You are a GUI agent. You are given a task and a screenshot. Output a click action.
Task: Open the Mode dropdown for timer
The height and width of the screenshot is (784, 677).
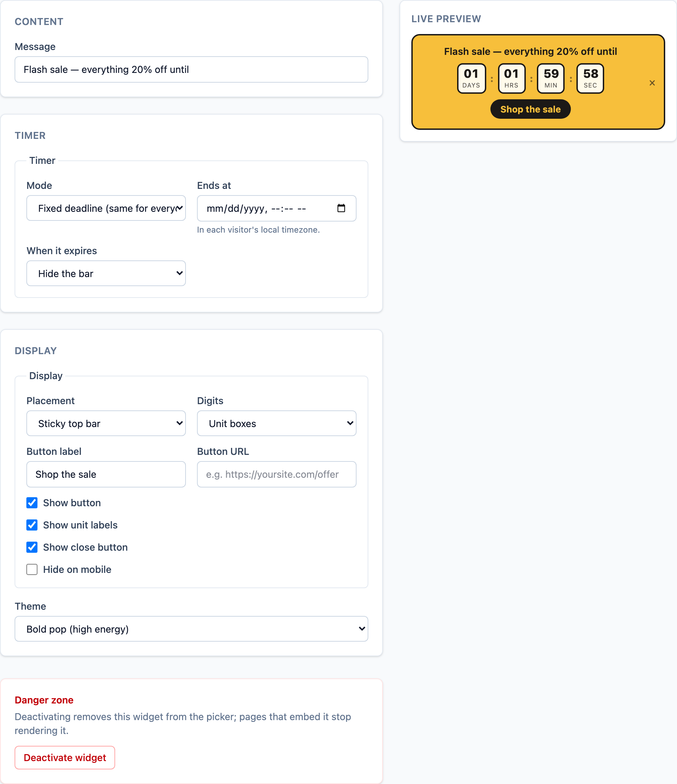106,208
